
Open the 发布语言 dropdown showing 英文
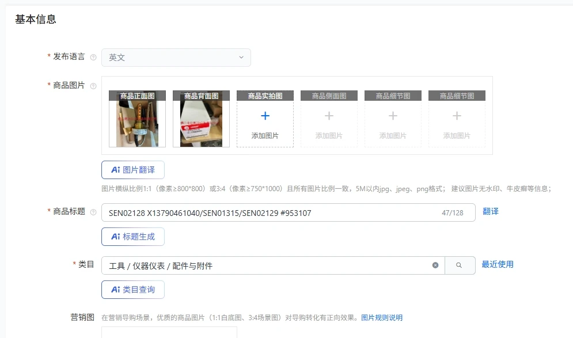pyautogui.click(x=176, y=58)
